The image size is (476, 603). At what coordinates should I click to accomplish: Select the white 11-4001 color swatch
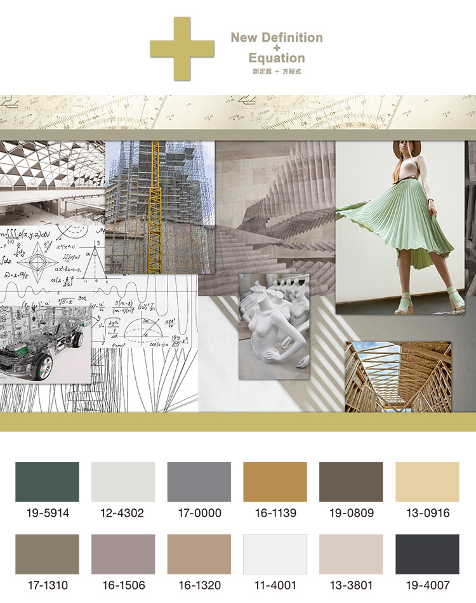[275, 554]
